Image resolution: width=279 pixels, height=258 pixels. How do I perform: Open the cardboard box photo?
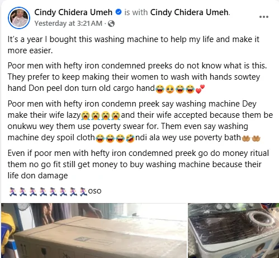[x=94, y=231]
